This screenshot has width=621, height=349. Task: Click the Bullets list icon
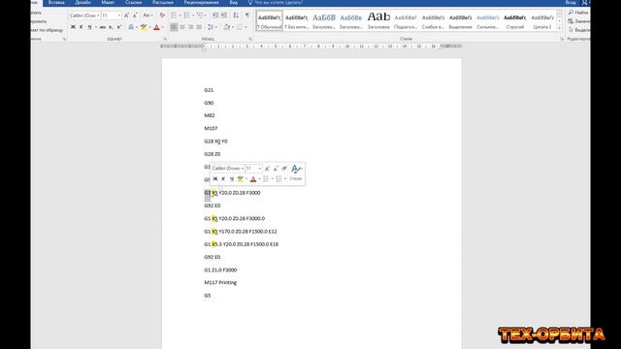pyautogui.click(x=174, y=16)
